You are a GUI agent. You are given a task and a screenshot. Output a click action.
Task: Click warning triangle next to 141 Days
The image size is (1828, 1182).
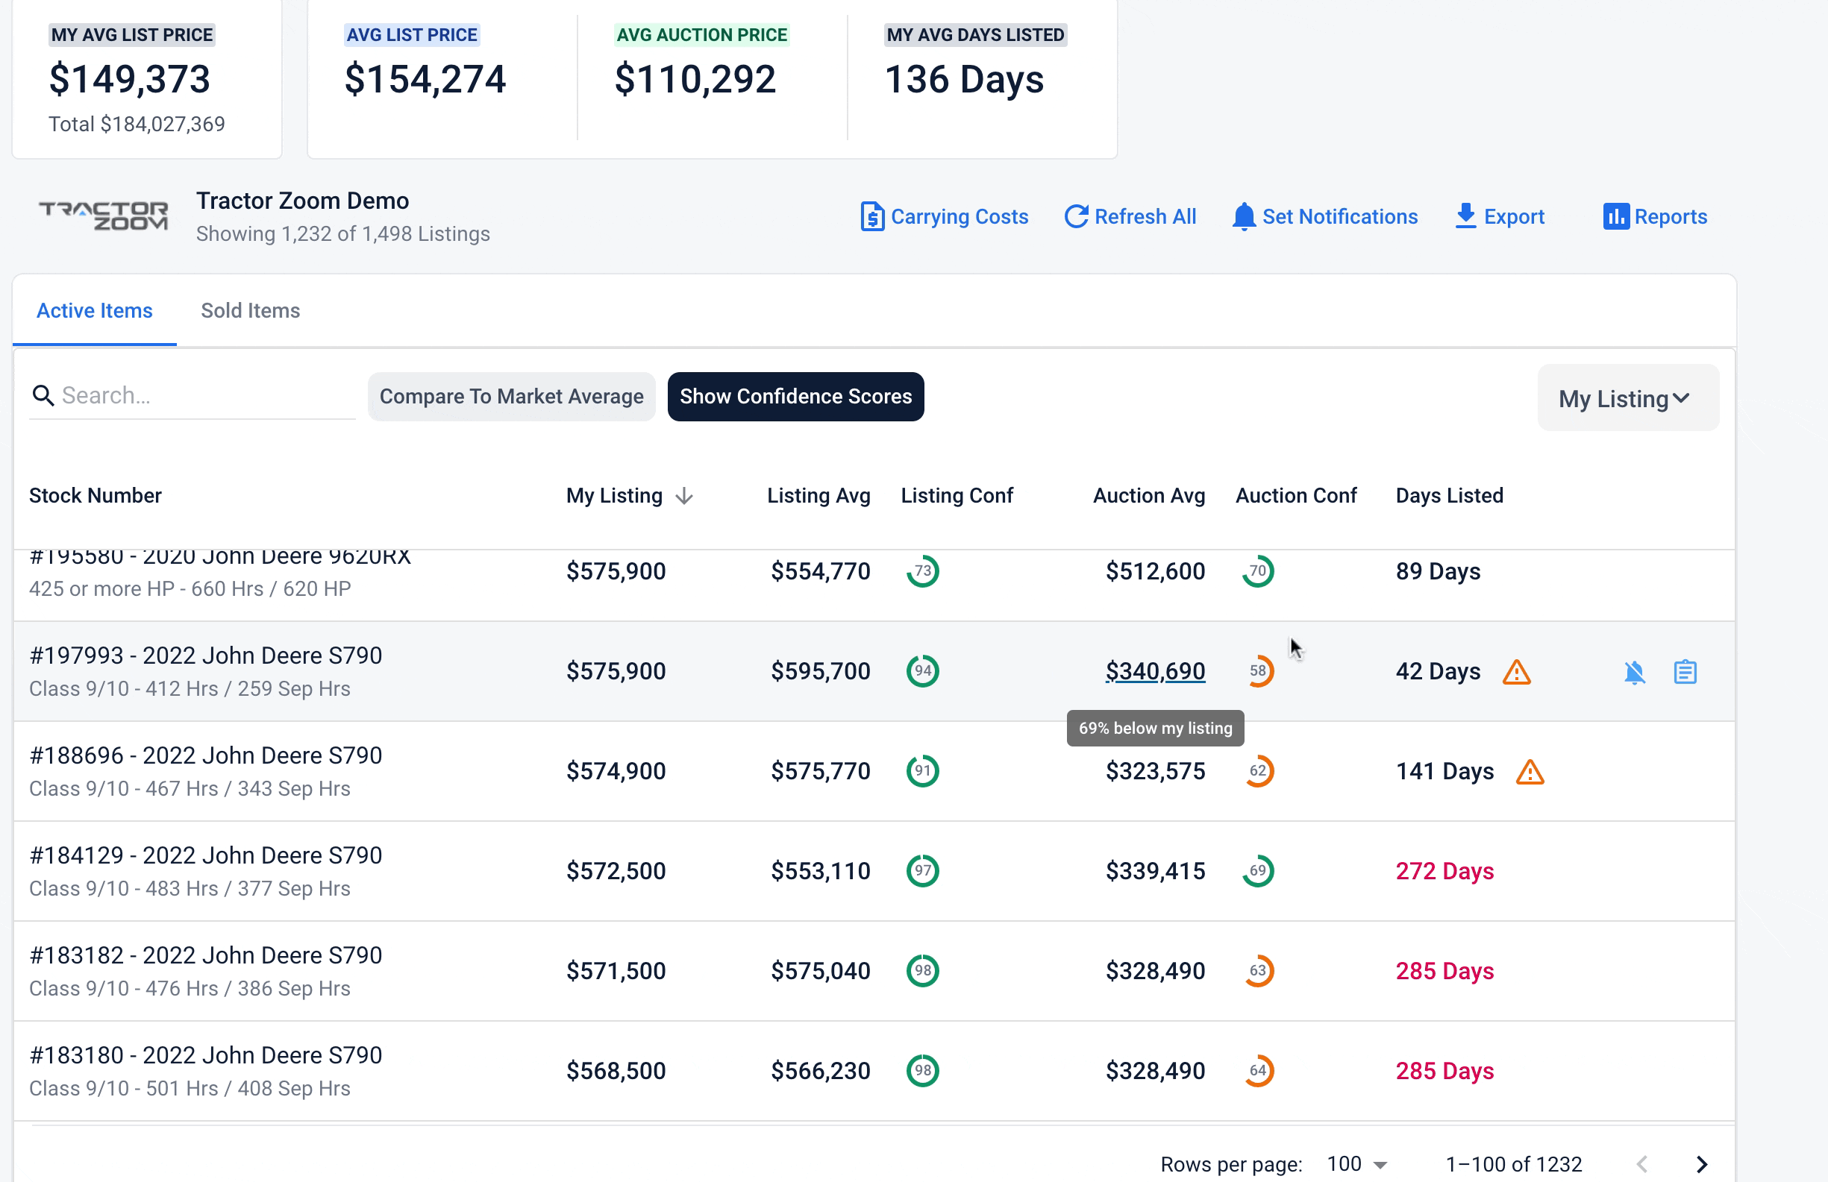(x=1530, y=772)
